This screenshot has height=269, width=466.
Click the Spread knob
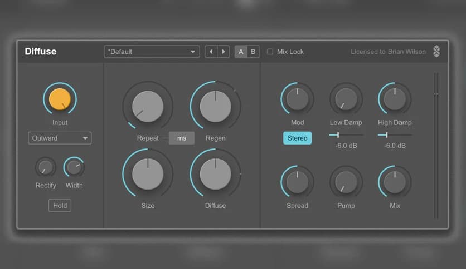[x=297, y=182]
